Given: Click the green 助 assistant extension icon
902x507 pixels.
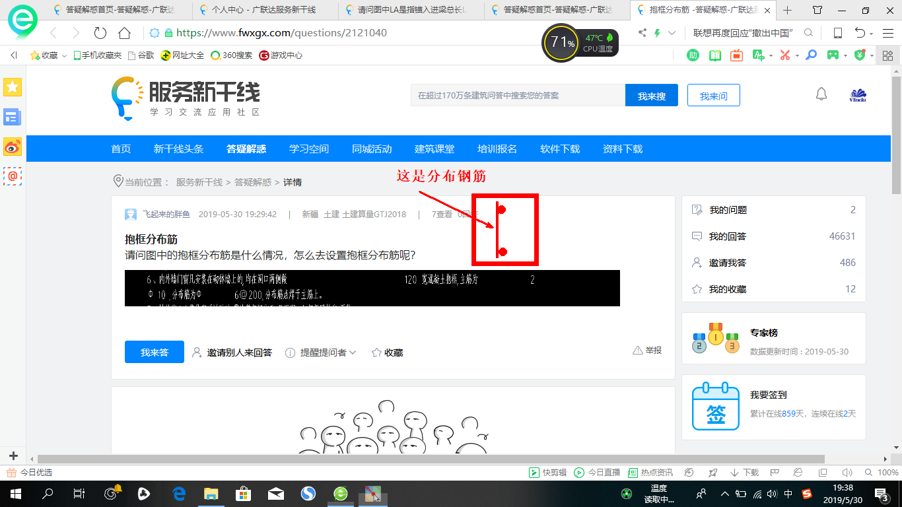Looking at the screenshot, I should coord(693,55).
